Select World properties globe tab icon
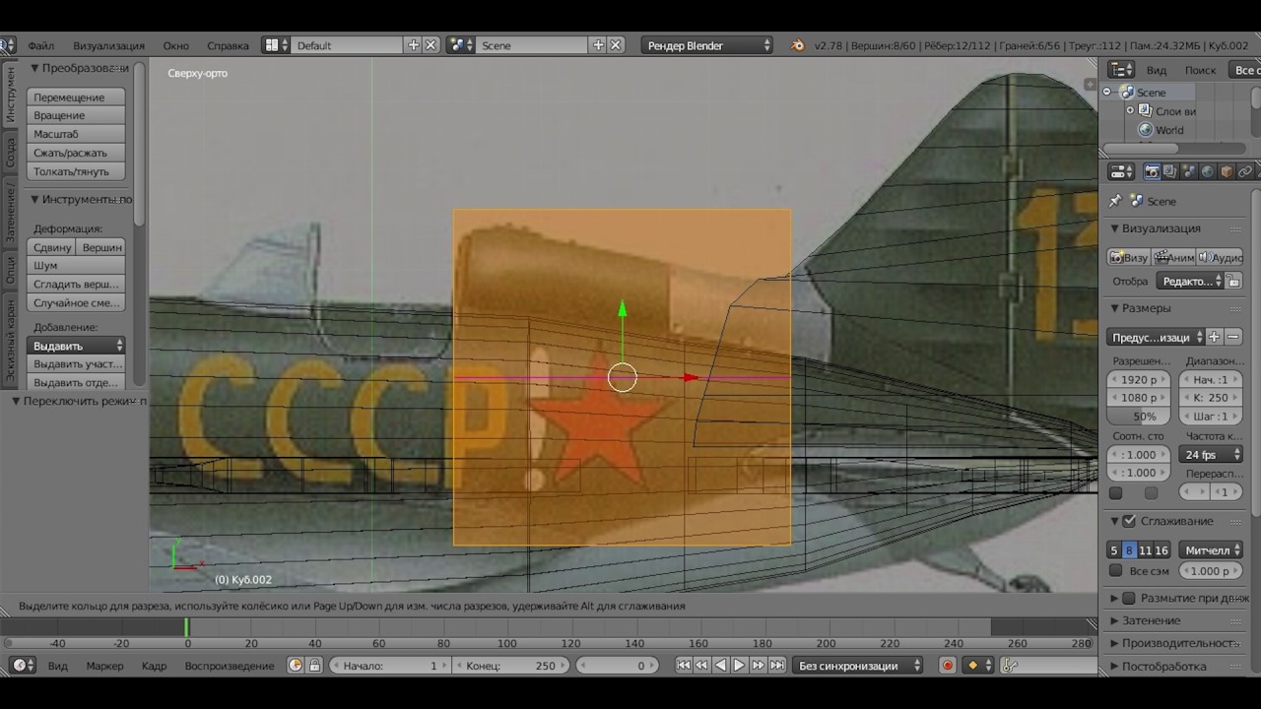Screen dimensions: 1261x709 [1208, 171]
